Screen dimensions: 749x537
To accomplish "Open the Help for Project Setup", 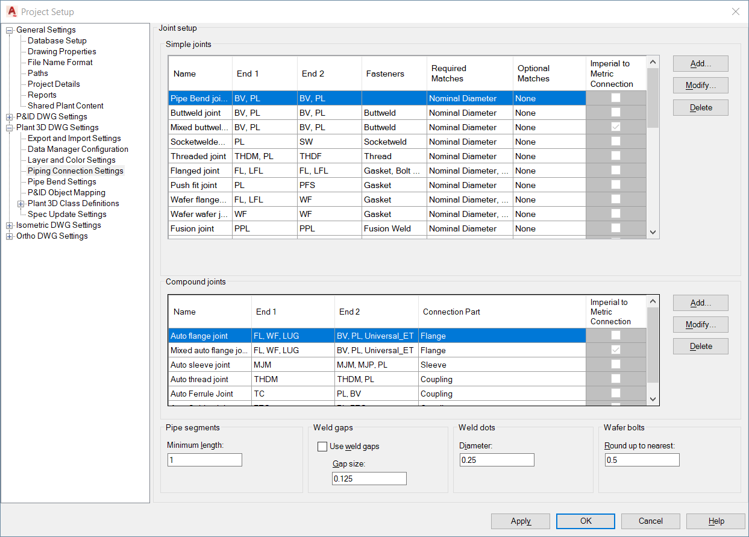I will 716,521.
